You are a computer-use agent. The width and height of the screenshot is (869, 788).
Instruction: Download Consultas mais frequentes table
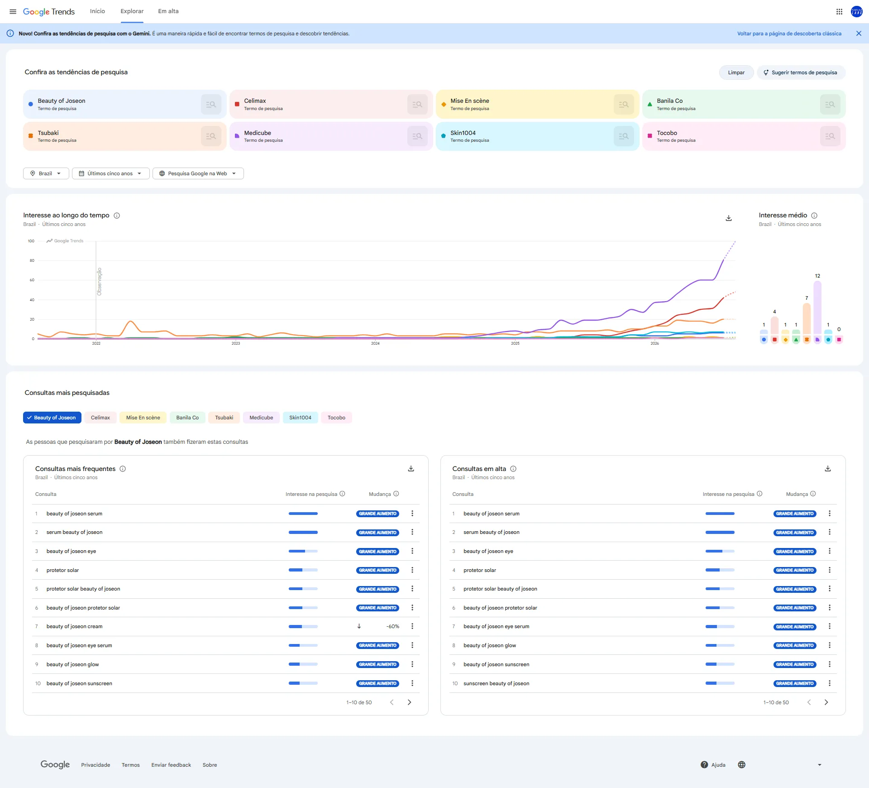pyautogui.click(x=411, y=469)
